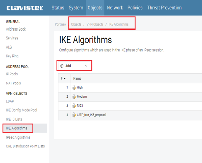Open the Threat Prevention menu

click(164, 8)
